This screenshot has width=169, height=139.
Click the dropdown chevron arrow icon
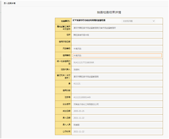point(154,21)
